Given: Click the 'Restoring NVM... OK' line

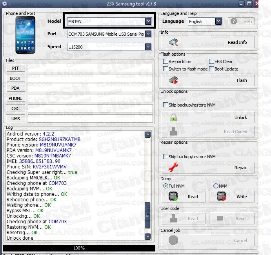Looking at the screenshot, I should coord(29,227).
